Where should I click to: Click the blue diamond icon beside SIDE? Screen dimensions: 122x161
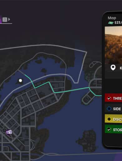point(109,109)
